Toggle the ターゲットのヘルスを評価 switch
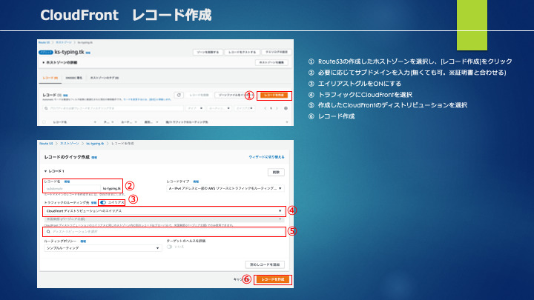This screenshot has width=534, height=300. click(169, 247)
